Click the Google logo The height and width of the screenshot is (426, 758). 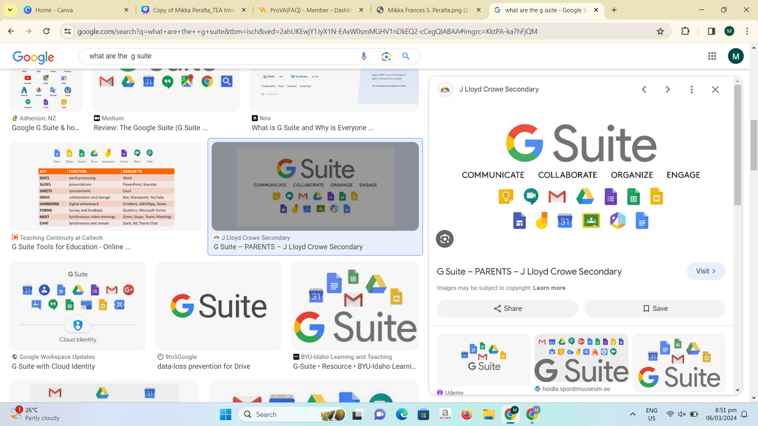pos(34,57)
